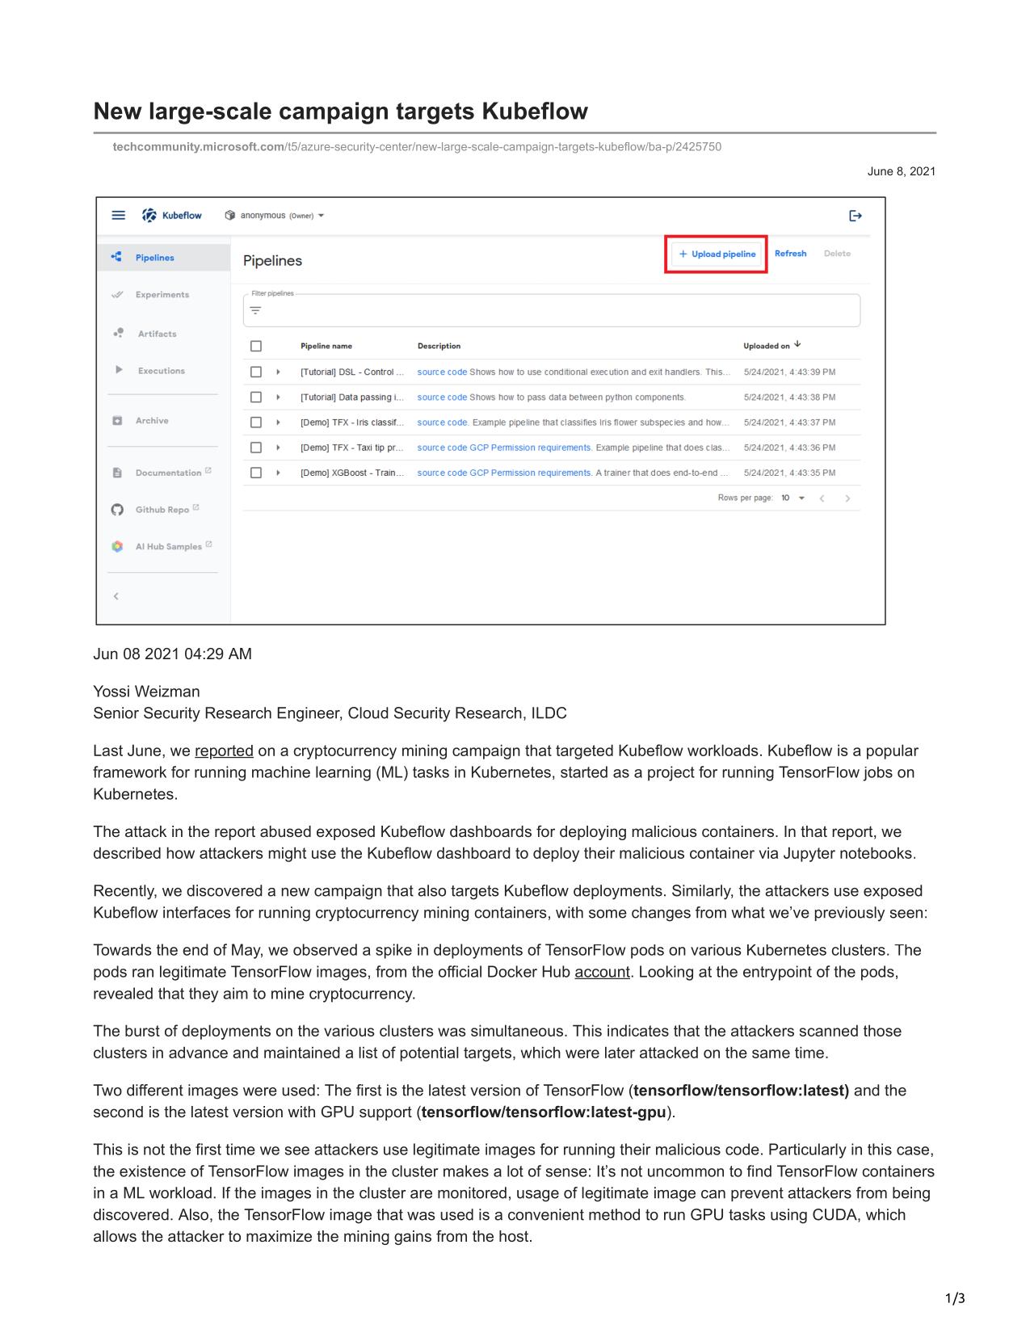Click the external link icon beside AI Hub Samples
Image resolution: width=1030 pixels, height=1333 pixels.
[x=209, y=545]
